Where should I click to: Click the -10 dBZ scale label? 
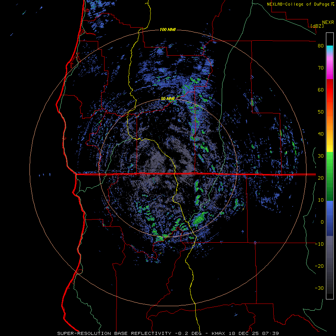(319, 244)
